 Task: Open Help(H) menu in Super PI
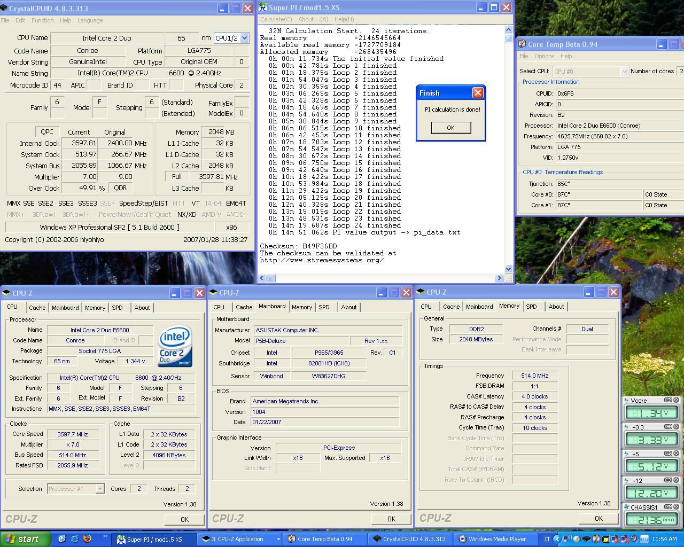click(344, 19)
